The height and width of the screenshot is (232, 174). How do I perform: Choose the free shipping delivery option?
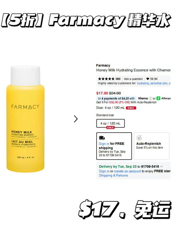tap(114, 146)
